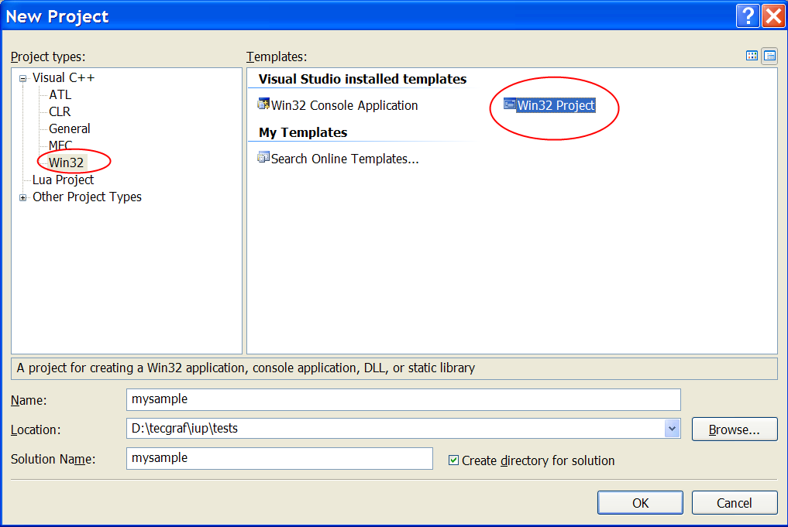Click the Win32 Project template icon

pos(510,104)
